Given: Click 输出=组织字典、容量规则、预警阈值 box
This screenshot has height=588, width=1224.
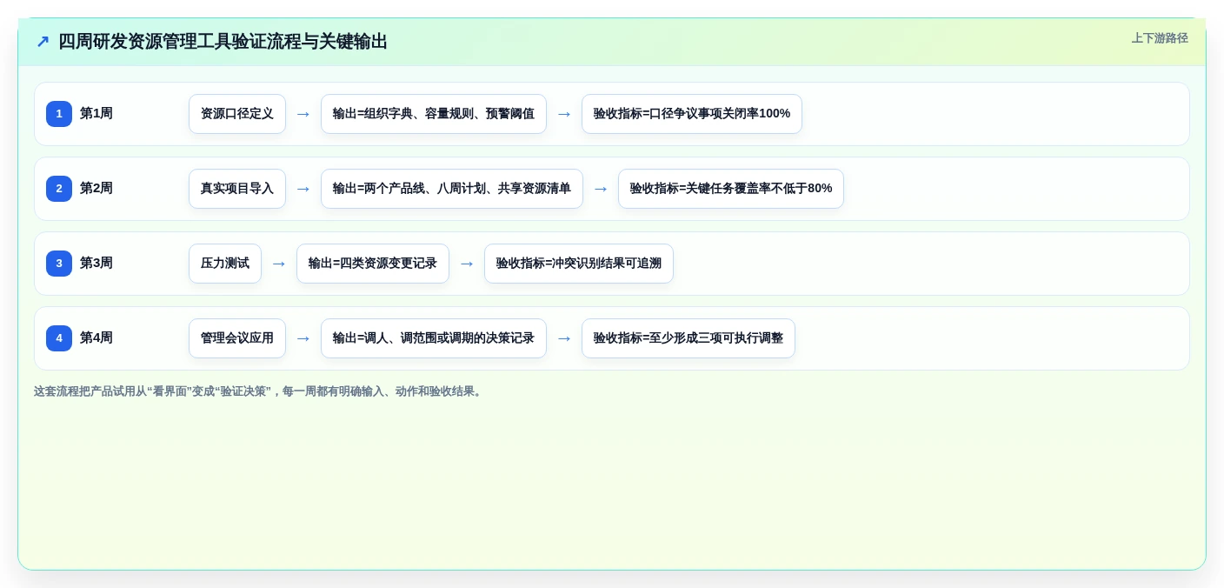Looking at the screenshot, I should coord(434,114).
